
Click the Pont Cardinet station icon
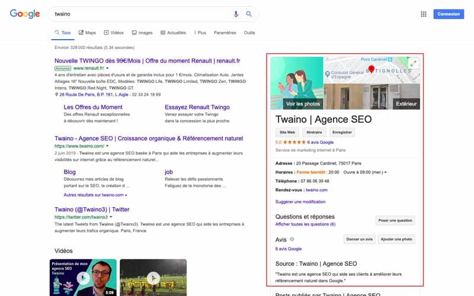click(x=390, y=60)
